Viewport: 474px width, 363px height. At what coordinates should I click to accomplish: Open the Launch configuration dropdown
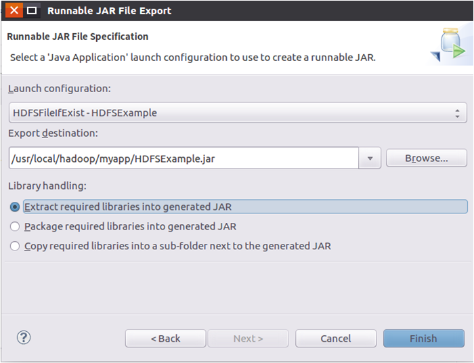[x=237, y=112]
